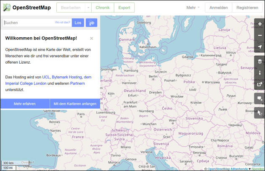Open the Mehr dropdown menu
Screen dimensions: 265x171
(x=193, y=8)
